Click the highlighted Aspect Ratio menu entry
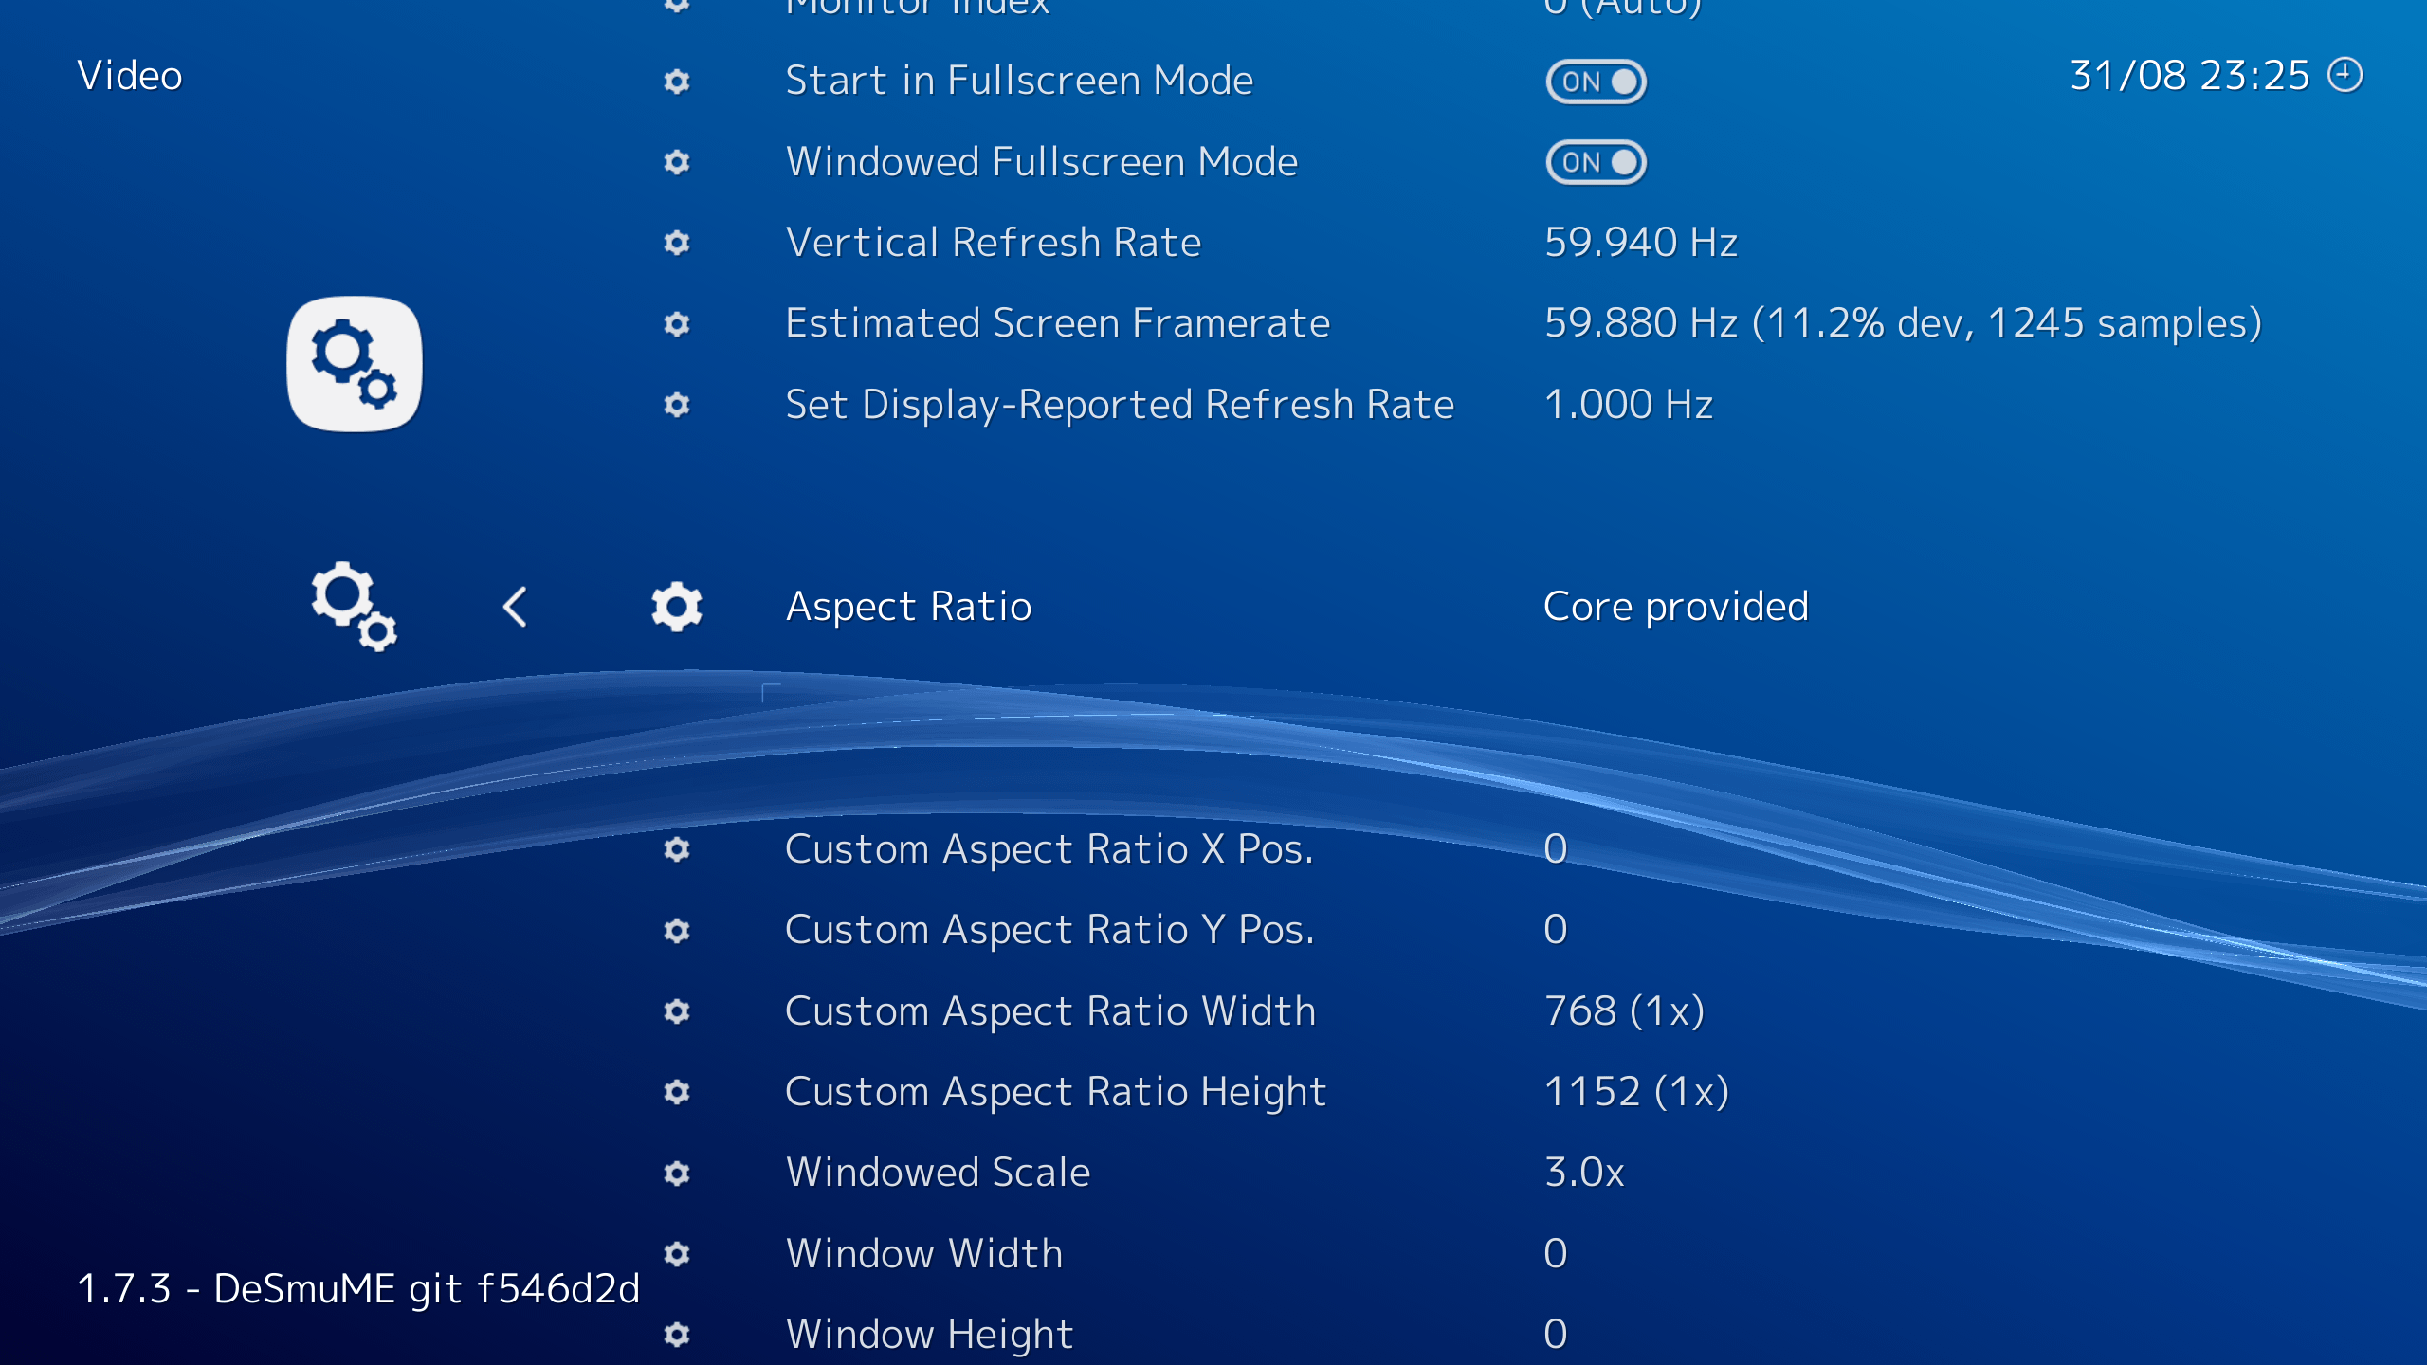 [908, 607]
